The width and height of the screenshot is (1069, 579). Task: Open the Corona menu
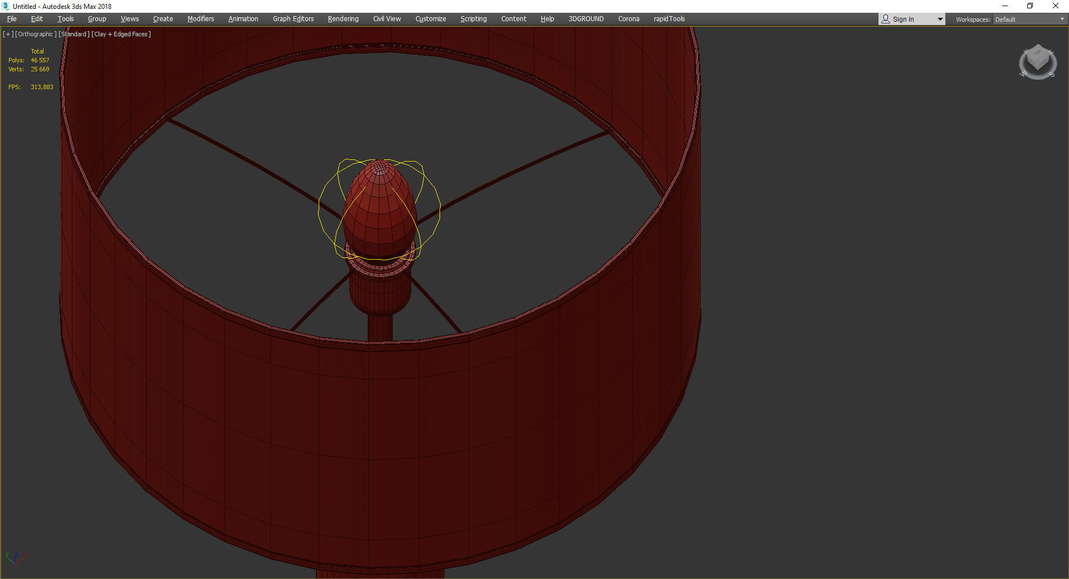(x=629, y=19)
